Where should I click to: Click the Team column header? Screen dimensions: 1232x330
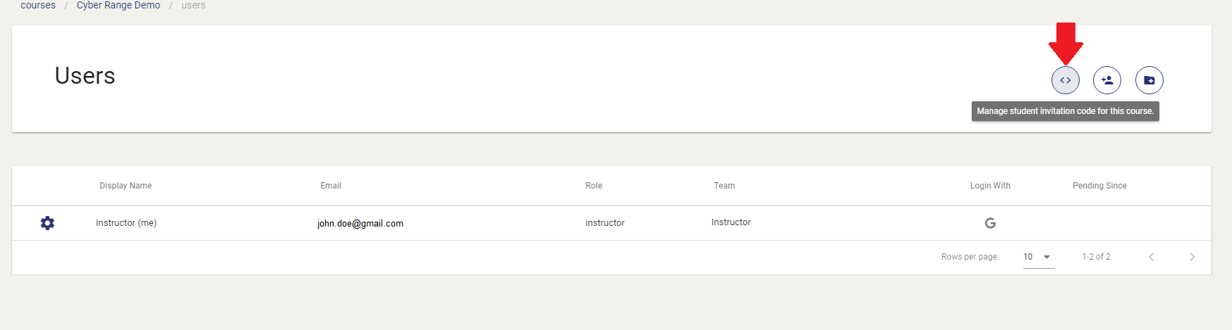pos(724,186)
